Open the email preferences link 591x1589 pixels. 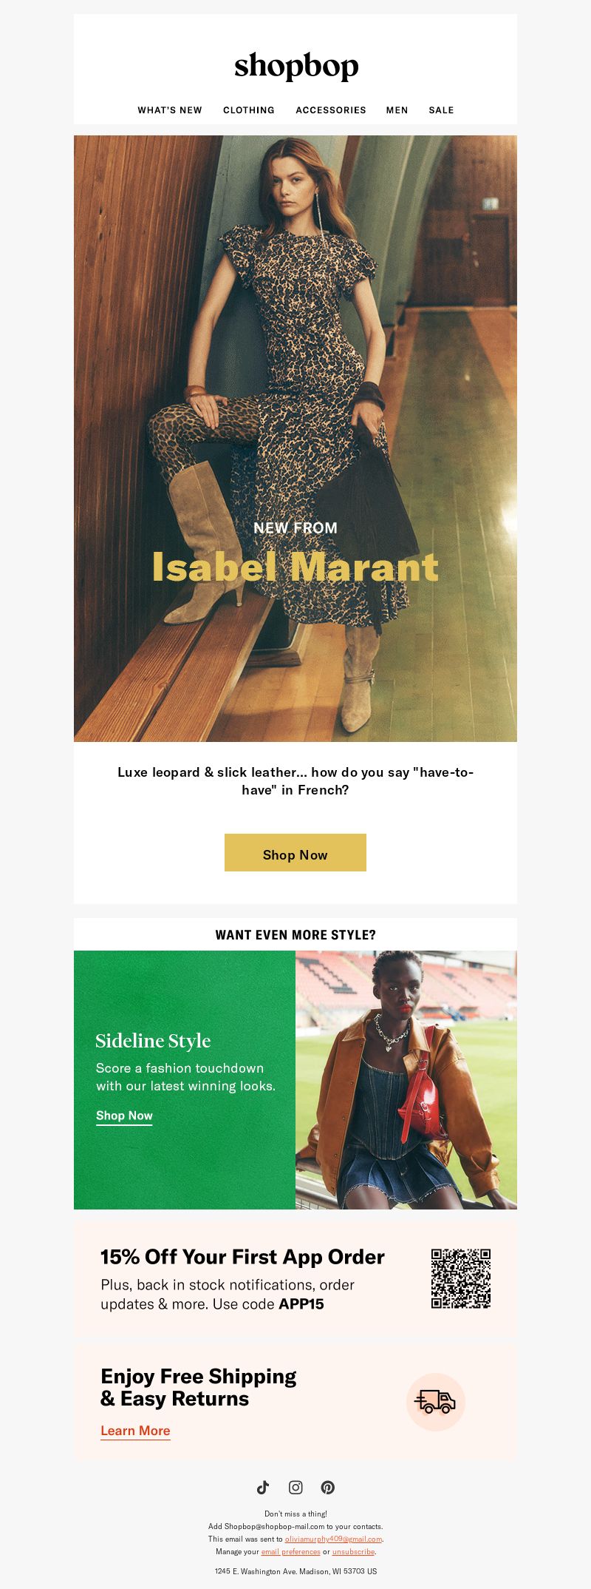[290, 1551]
